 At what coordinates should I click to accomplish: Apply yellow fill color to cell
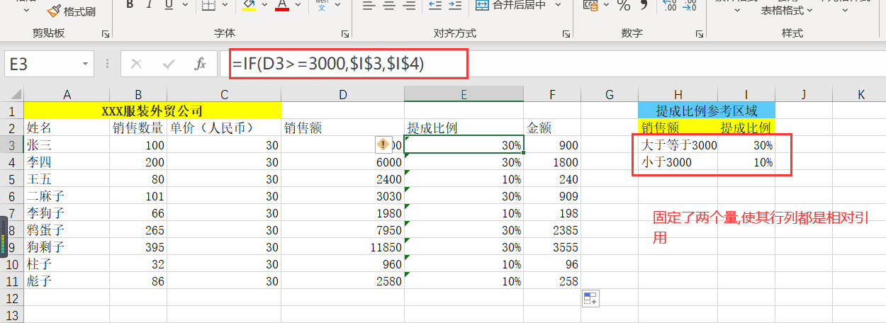point(249,6)
